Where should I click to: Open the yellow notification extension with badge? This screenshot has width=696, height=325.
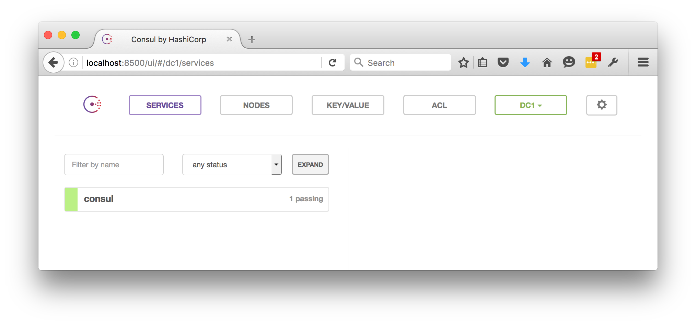pyautogui.click(x=591, y=63)
